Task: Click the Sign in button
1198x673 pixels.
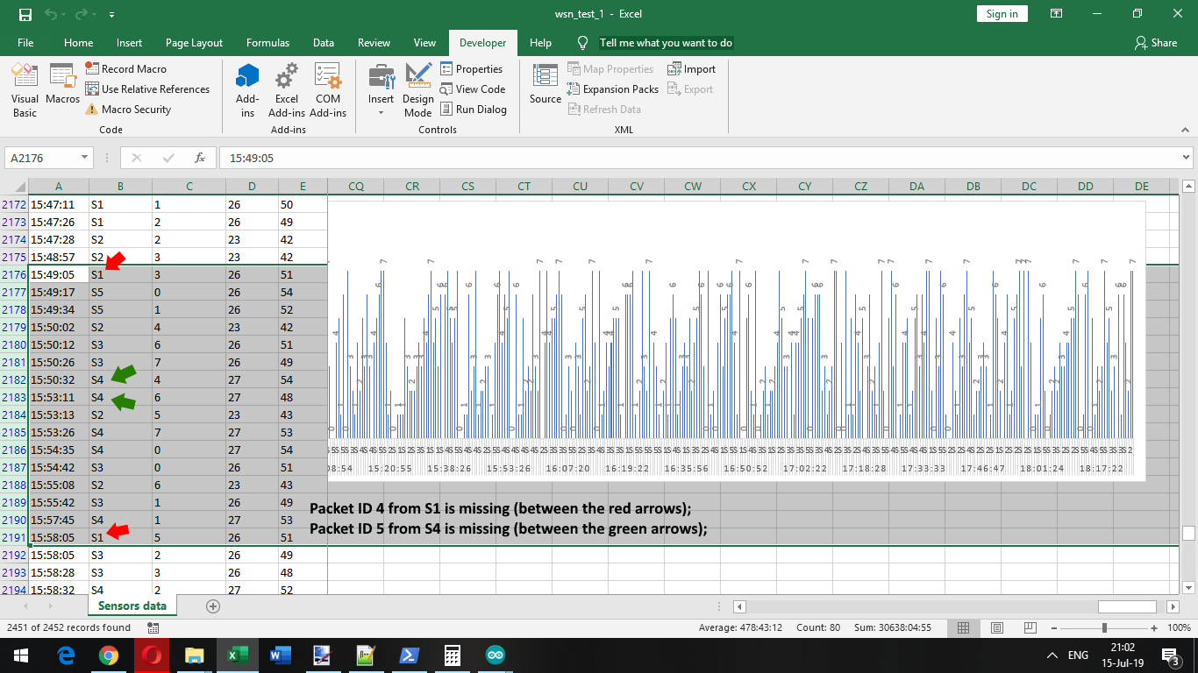Action: pos(1002,14)
